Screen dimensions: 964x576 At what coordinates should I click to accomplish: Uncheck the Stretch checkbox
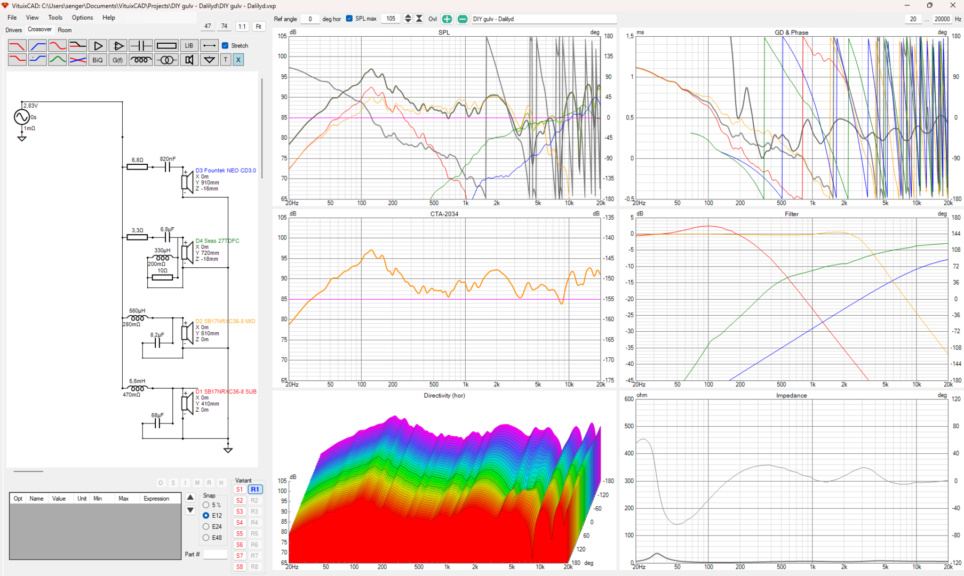point(225,46)
